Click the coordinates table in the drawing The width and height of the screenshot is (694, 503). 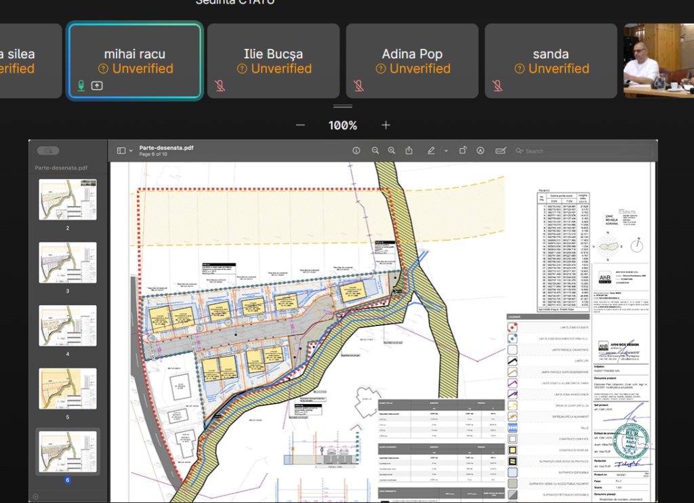(x=563, y=251)
